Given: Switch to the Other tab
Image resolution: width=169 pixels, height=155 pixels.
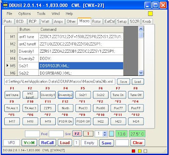Looking at the screenshot, I should (x=71, y=21).
